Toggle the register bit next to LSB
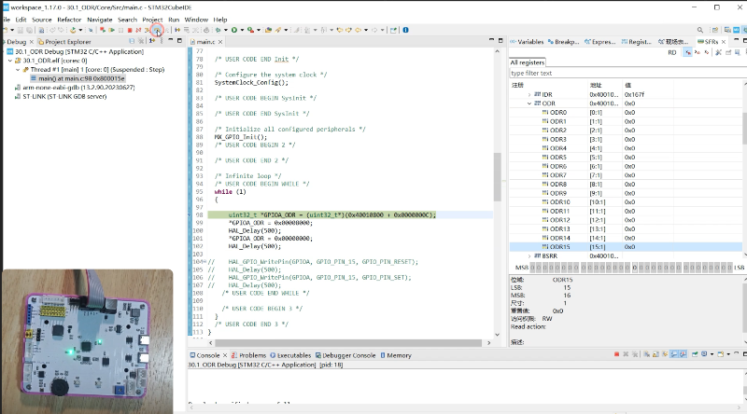This screenshot has width=747, height=414. [728, 268]
